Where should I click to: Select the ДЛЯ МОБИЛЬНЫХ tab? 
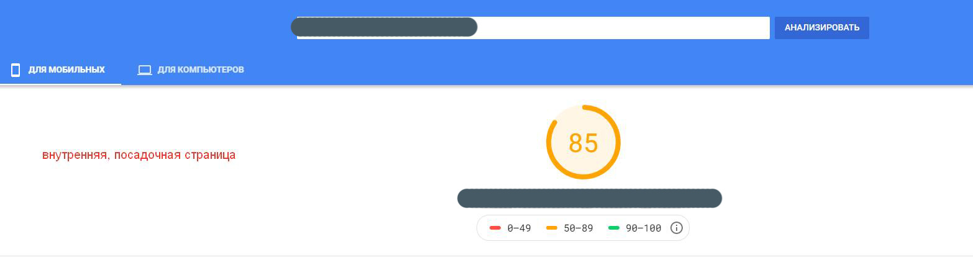[66, 70]
